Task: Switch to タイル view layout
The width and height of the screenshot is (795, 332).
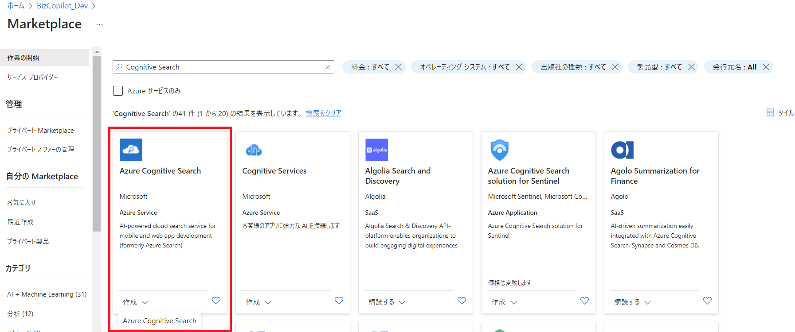Action: point(780,113)
